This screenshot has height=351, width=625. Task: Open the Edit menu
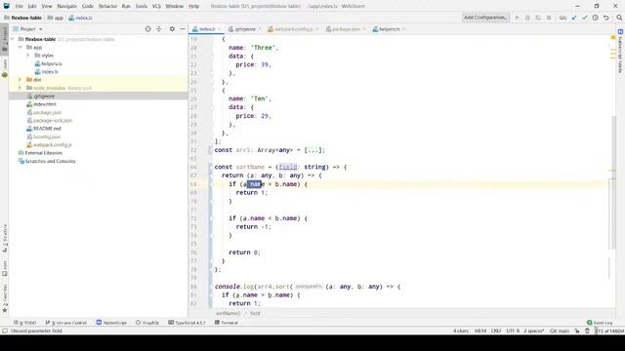click(x=32, y=7)
